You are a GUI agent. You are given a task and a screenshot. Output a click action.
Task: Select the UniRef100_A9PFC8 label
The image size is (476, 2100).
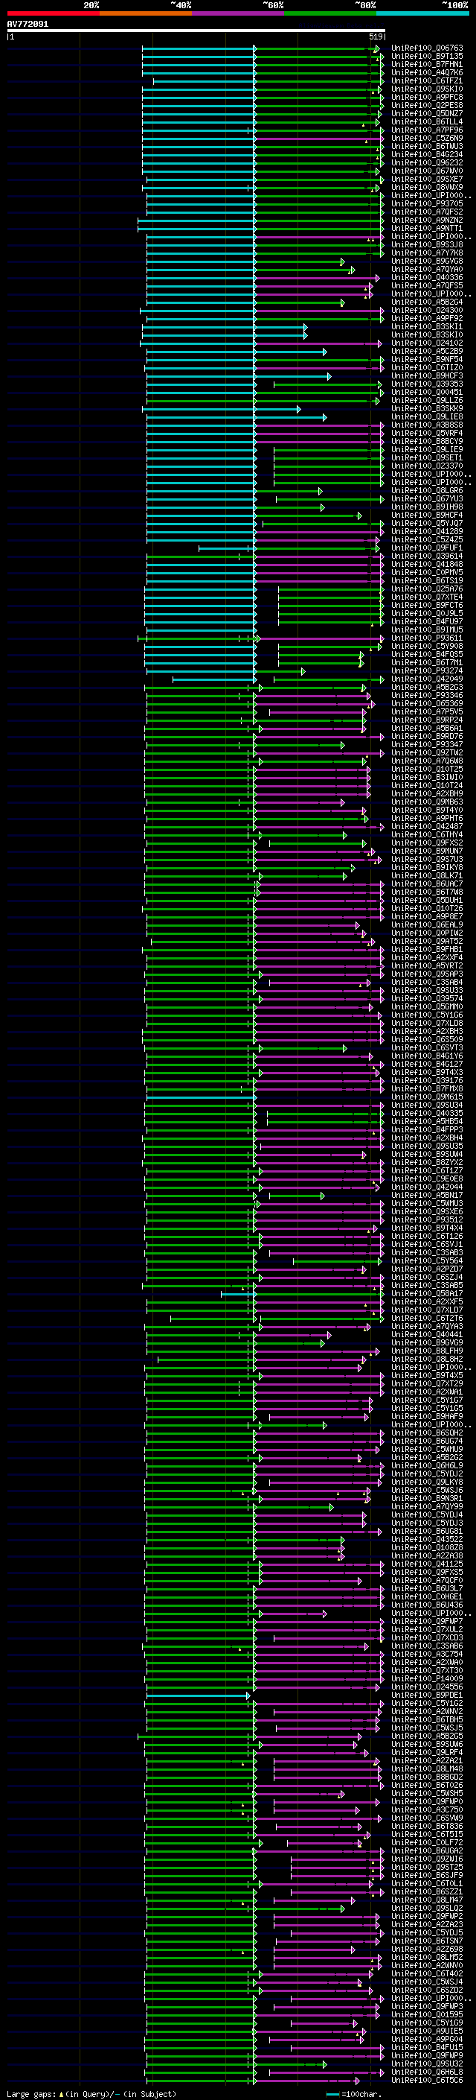point(427,97)
